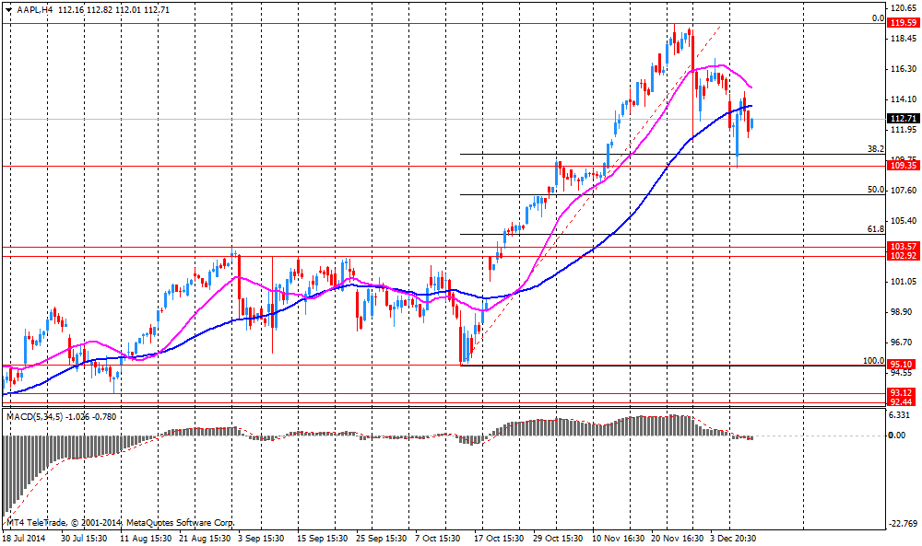Click the 94.55 value on price axis

(904, 373)
